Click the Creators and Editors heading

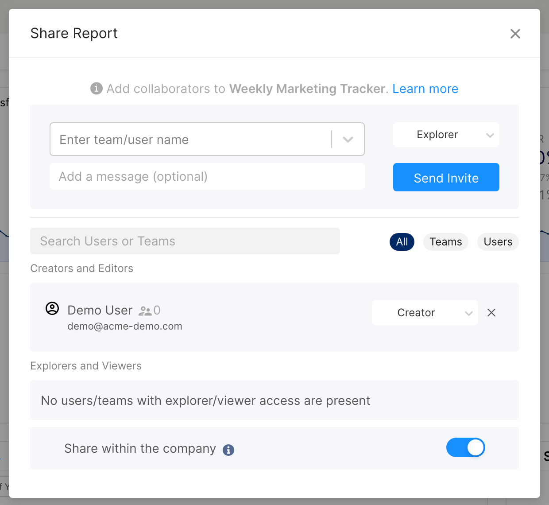(x=81, y=268)
